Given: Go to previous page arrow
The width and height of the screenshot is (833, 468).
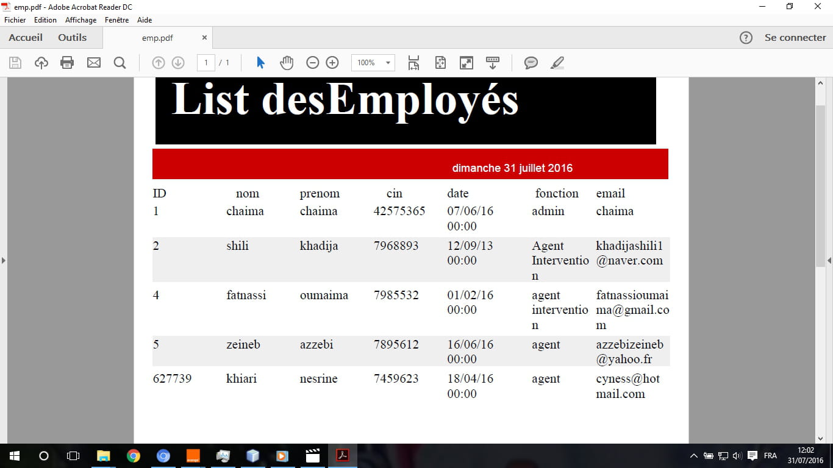Looking at the screenshot, I should [159, 63].
